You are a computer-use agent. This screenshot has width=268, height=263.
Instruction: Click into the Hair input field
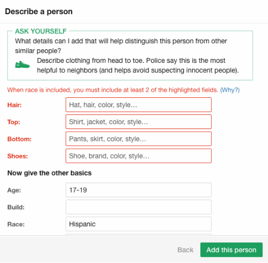139,105
